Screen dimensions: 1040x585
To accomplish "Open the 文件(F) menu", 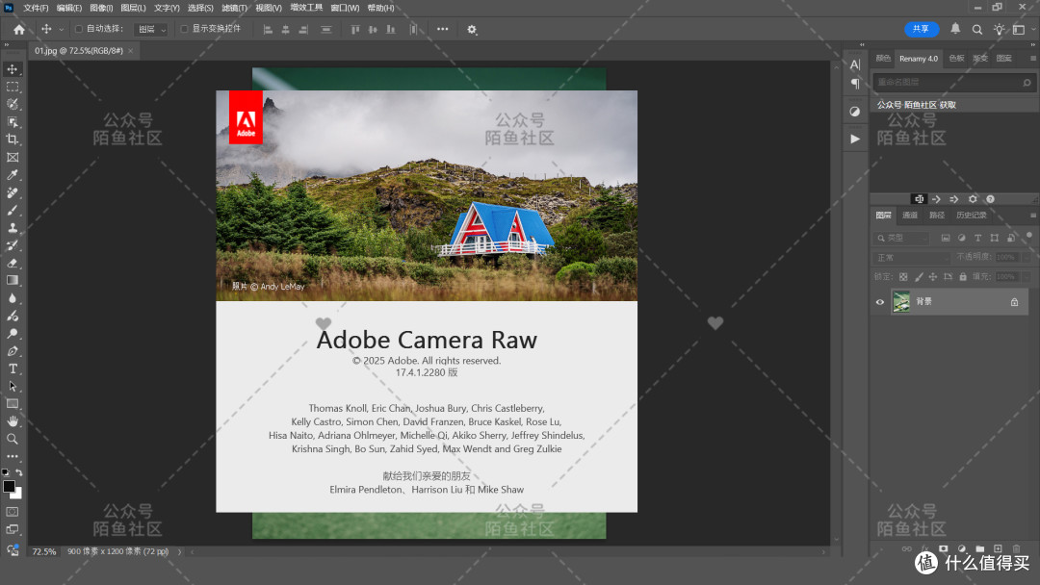I will point(36,8).
